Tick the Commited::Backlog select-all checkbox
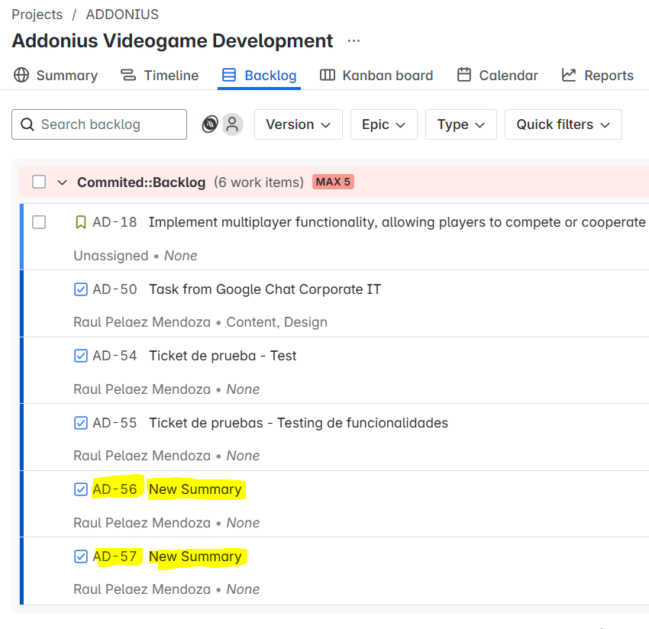This screenshot has width=649, height=629. 39,182
